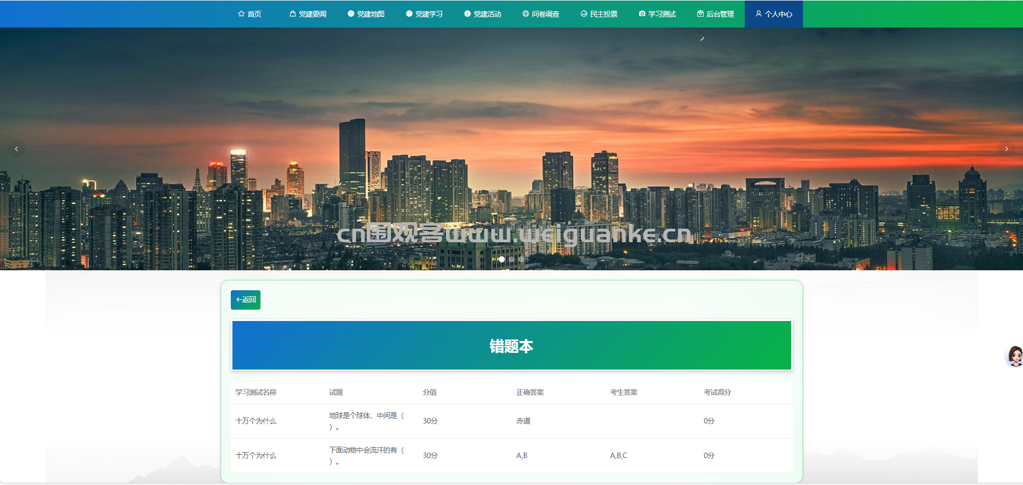Select the first carousel indicator dot

pyautogui.click(x=502, y=259)
